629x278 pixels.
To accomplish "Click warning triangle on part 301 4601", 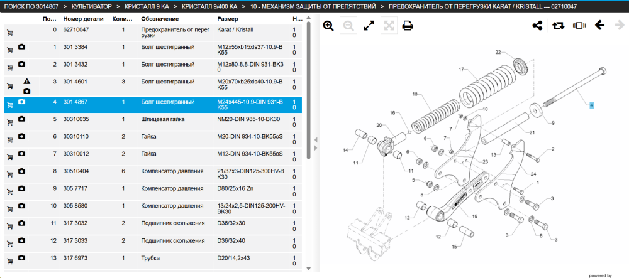I will (x=26, y=82).
